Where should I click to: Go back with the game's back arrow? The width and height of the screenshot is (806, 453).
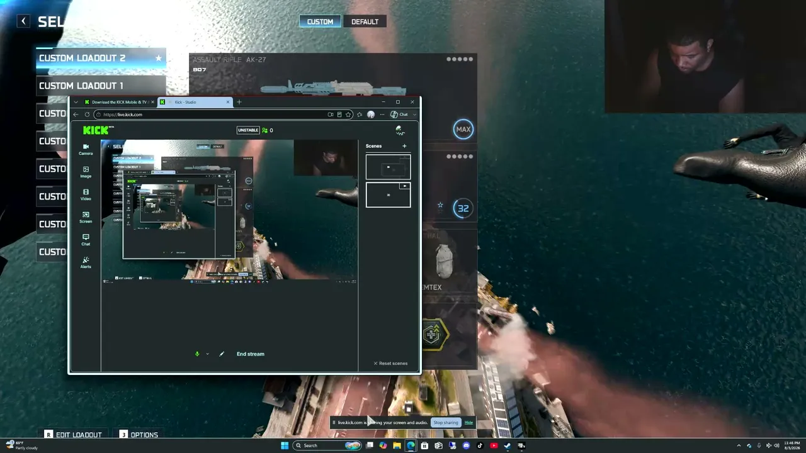click(23, 21)
